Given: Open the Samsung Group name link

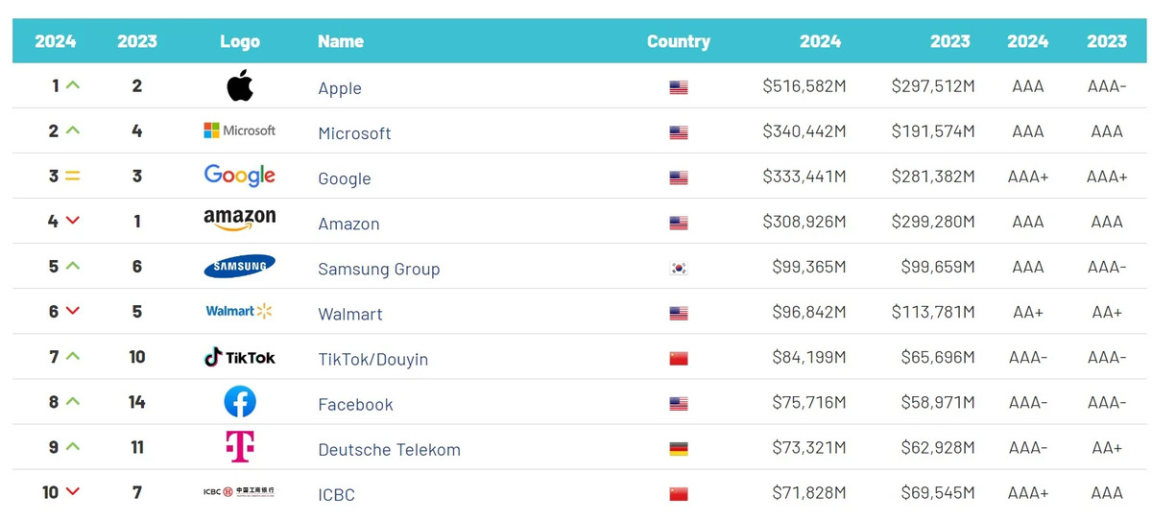Looking at the screenshot, I should (379, 269).
